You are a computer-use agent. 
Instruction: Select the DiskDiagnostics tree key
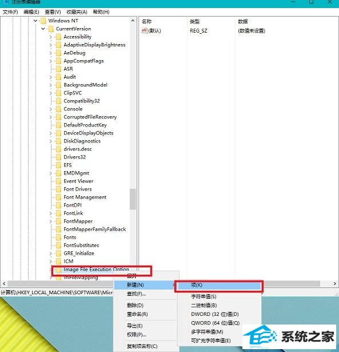[x=82, y=141]
